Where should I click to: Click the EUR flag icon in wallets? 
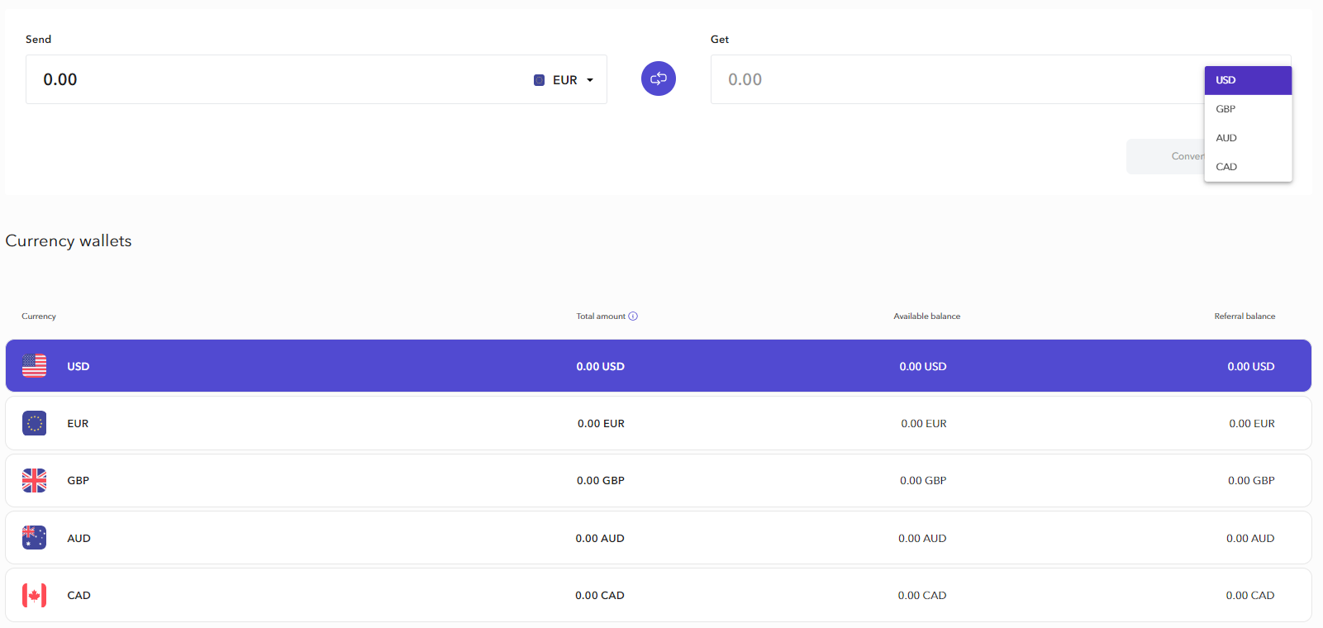[35, 423]
